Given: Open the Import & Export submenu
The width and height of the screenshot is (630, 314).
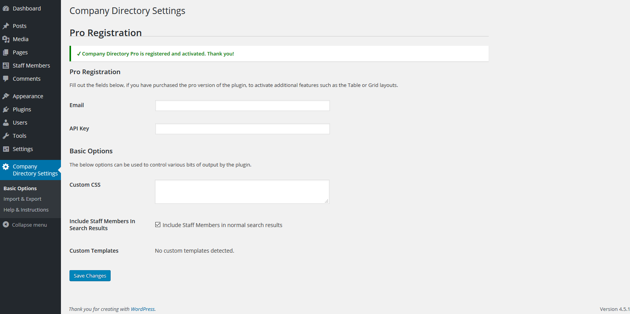Looking at the screenshot, I should pos(23,199).
